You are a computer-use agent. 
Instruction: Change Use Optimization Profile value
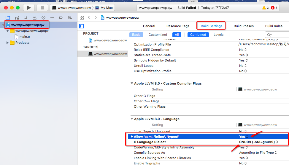(243, 71)
